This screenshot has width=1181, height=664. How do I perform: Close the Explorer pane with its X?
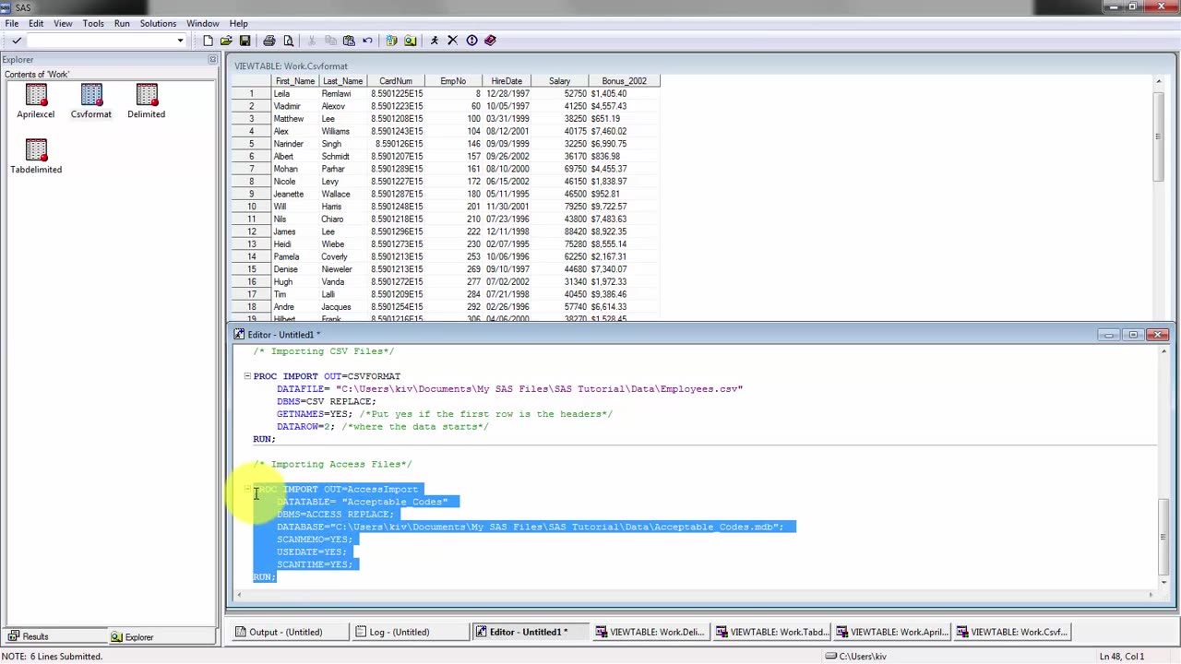(212, 60)
